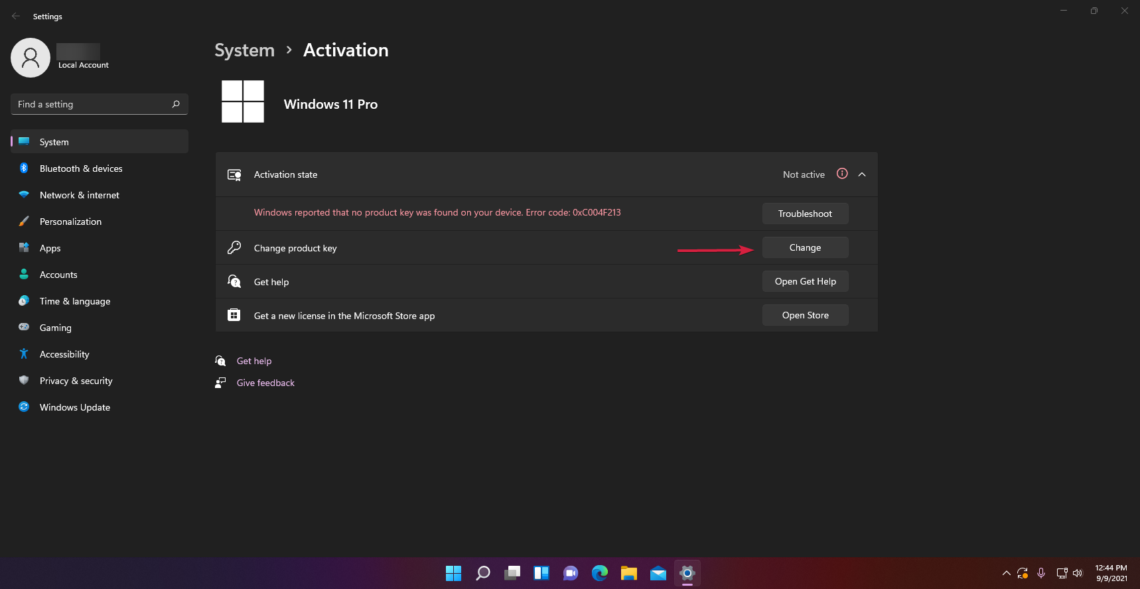
Task: Click the shield icon beside Privacy & security
Action: coord(24,380)
